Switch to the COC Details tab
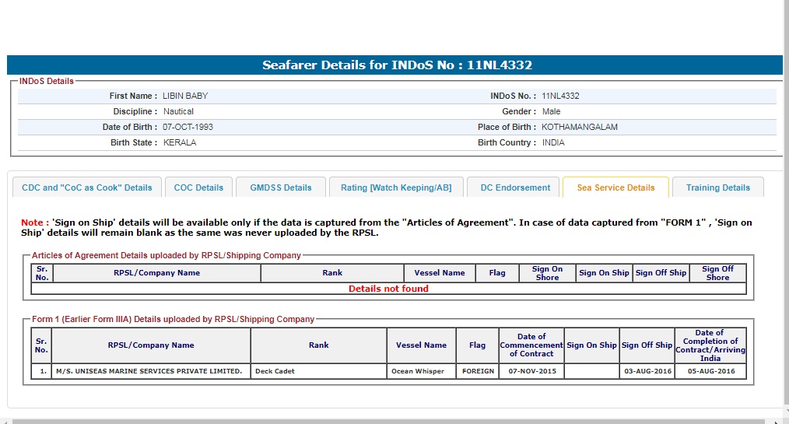 pos(198,187)
